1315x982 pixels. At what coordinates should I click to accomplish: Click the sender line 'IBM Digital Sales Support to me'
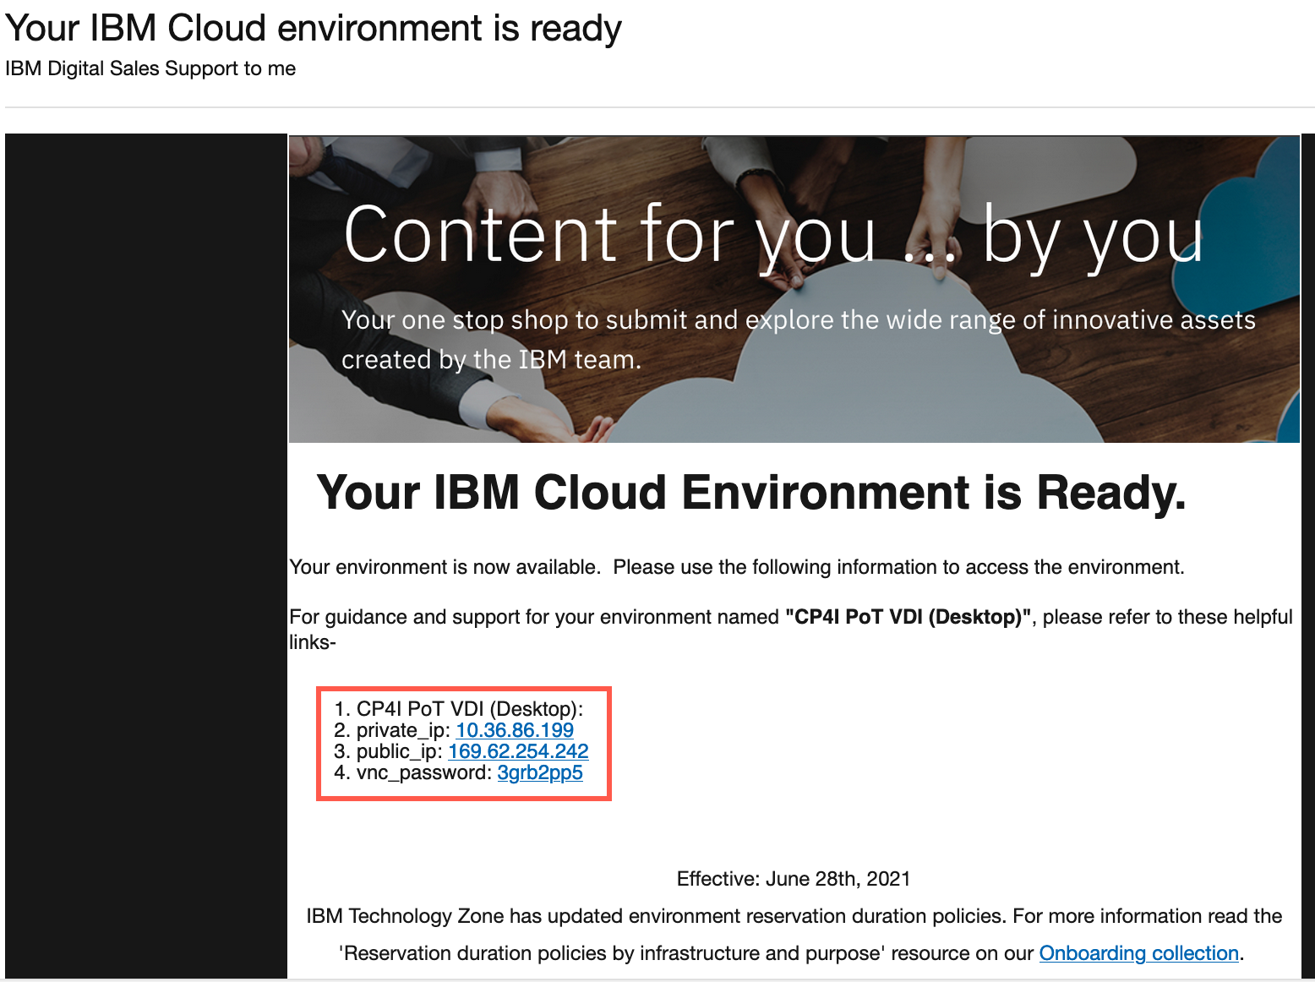click(x=150, y=68)
